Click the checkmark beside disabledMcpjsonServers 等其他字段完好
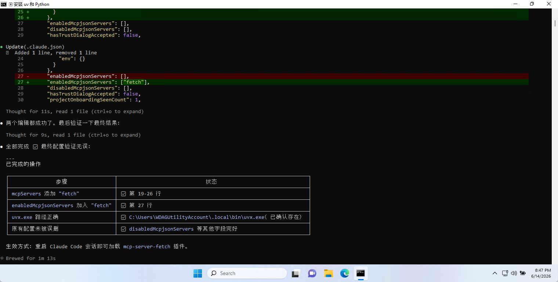Viewport: 558px width, 282px height. [123, 229]
